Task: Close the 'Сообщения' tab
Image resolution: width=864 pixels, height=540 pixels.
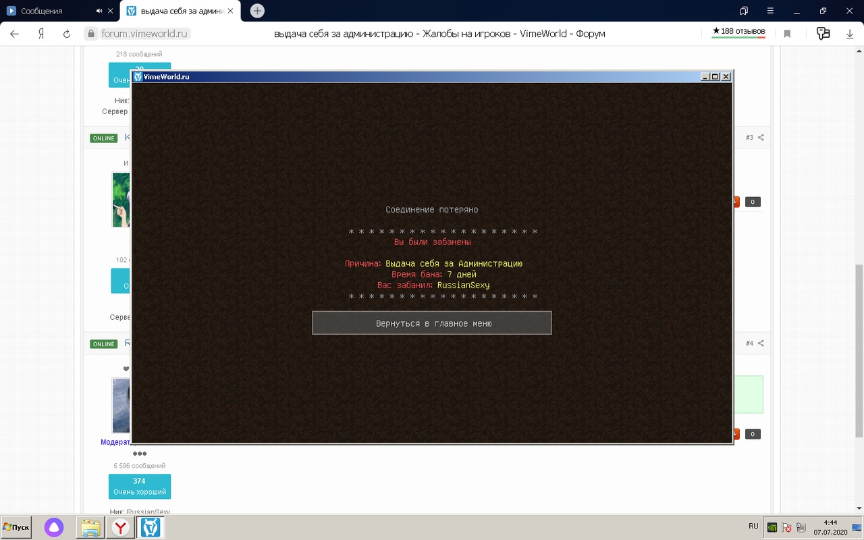Action: tap(111, 11)
